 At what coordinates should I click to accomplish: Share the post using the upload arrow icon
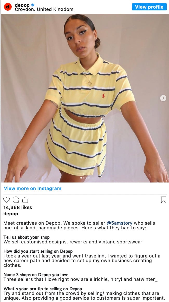pos(25,200)
